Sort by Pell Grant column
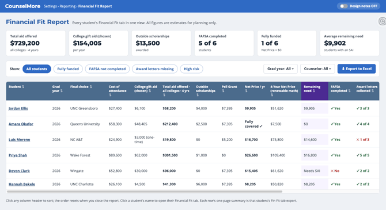 coord(229,89)
